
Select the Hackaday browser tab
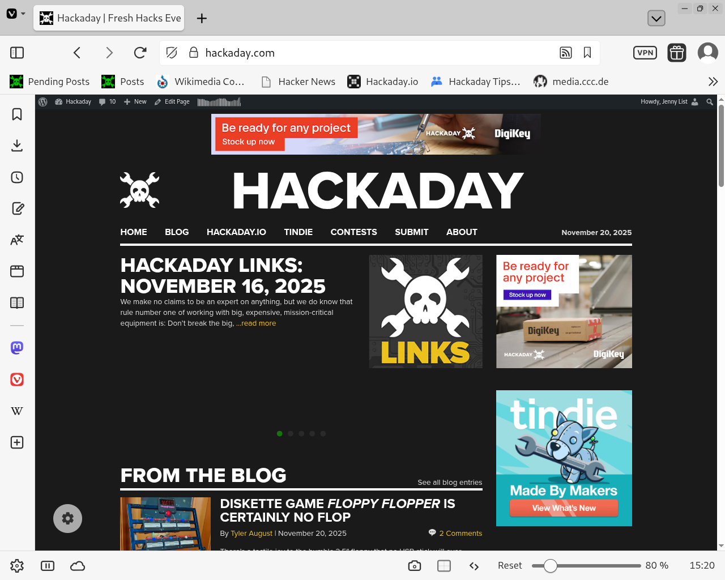(x=110, y=18)
